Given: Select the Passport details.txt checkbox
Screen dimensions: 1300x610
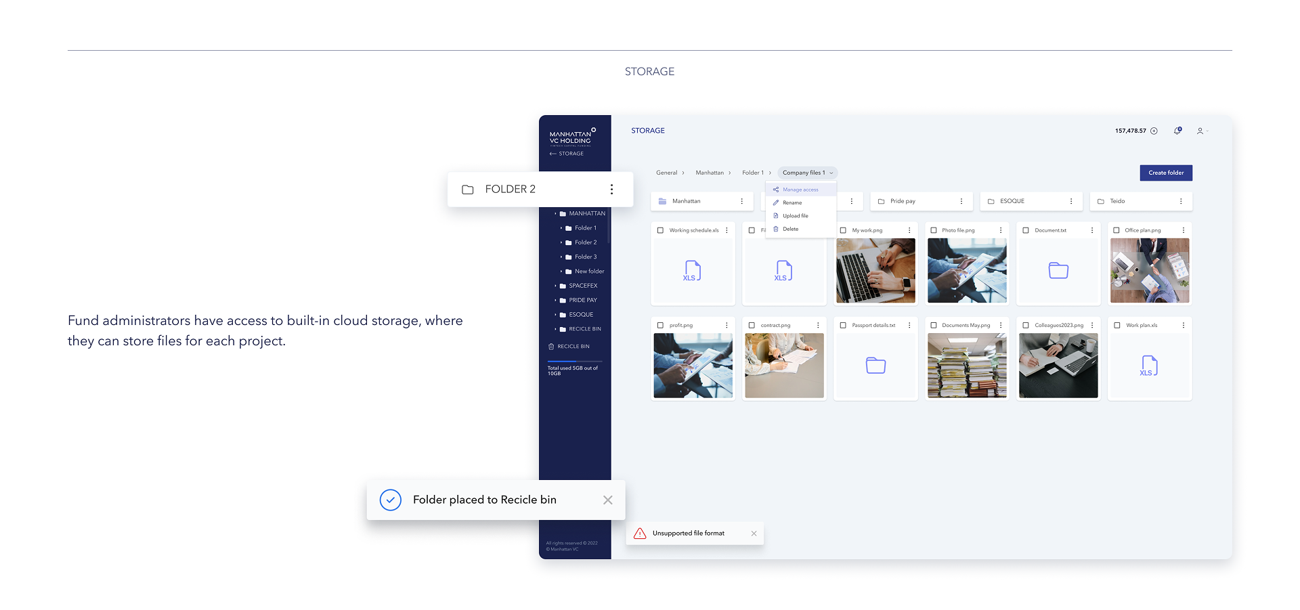Looking at the screenshot, I should (x=843, y=326).
